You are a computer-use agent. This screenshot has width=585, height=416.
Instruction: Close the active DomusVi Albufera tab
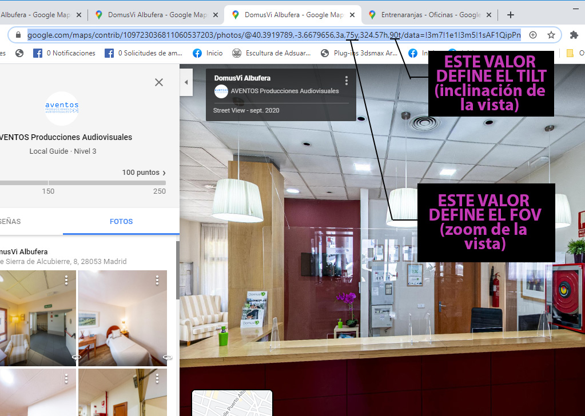(x=353, y=15)
